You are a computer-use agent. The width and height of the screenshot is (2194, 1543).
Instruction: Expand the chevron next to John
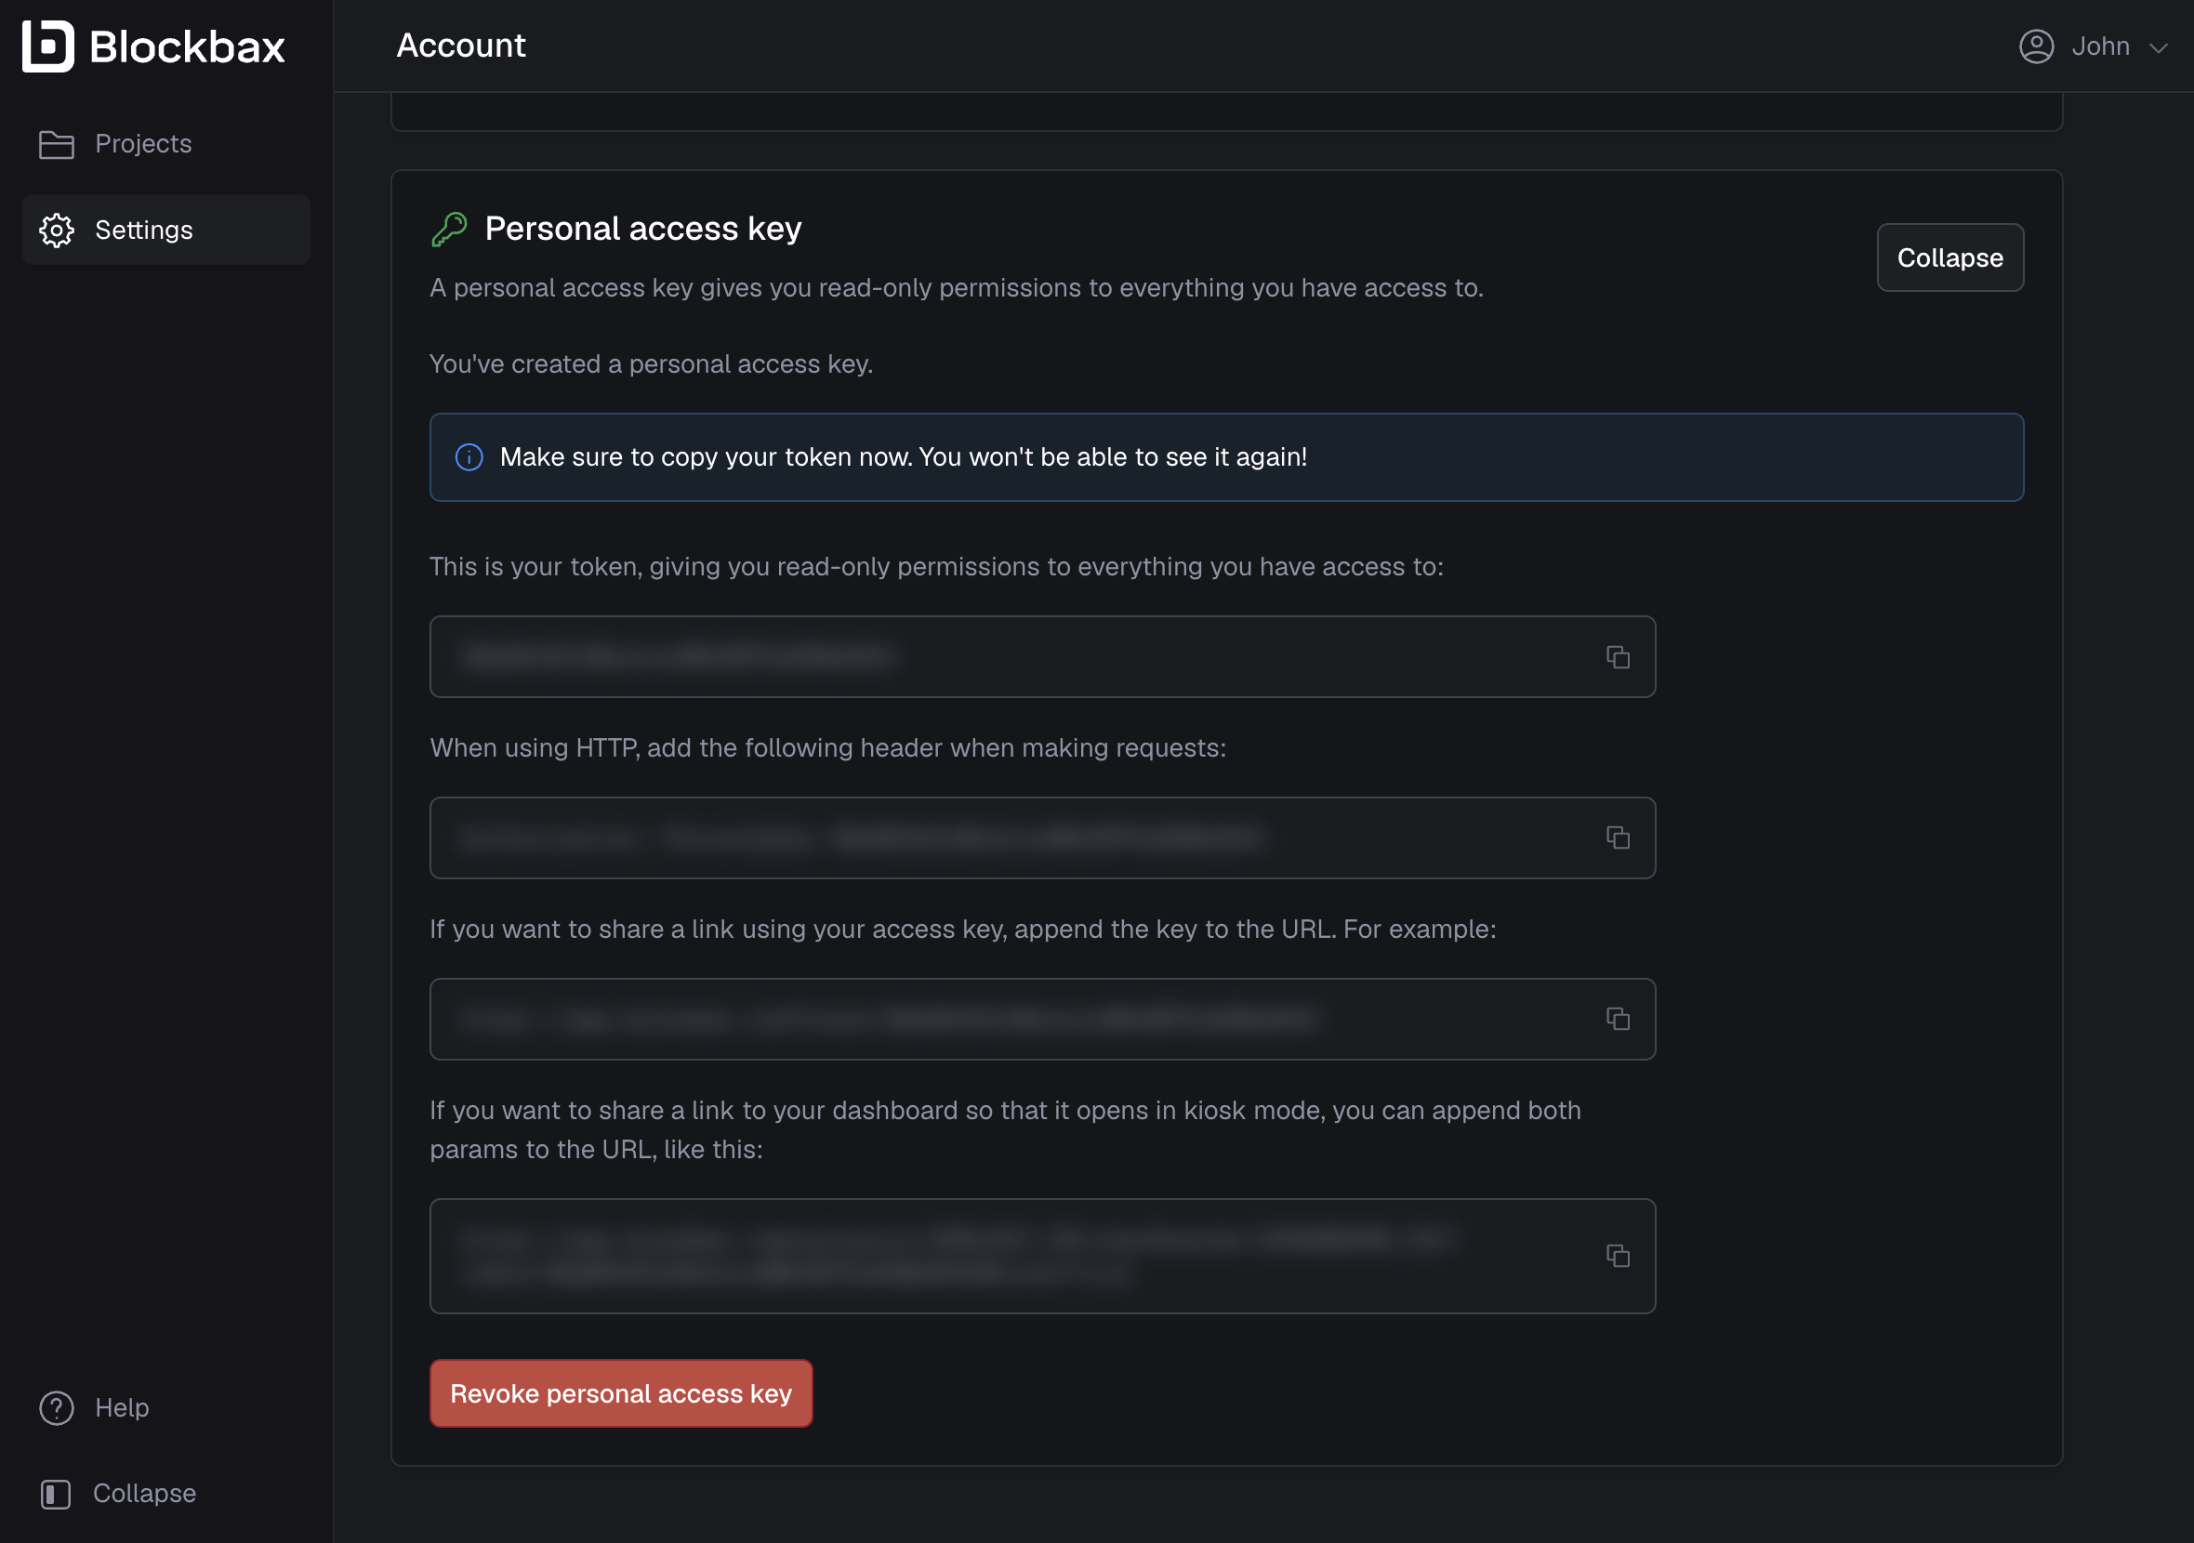[x=2158, y=47]
